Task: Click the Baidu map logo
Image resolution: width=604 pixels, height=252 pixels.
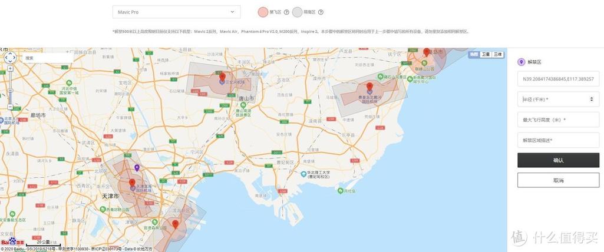Action: (x=12, y=241)
